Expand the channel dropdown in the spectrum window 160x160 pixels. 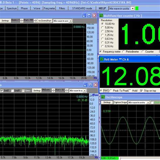point(85,91)
